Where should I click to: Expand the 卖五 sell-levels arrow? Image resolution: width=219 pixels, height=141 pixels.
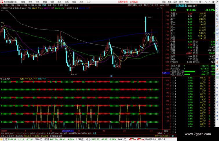coord(176,14)
